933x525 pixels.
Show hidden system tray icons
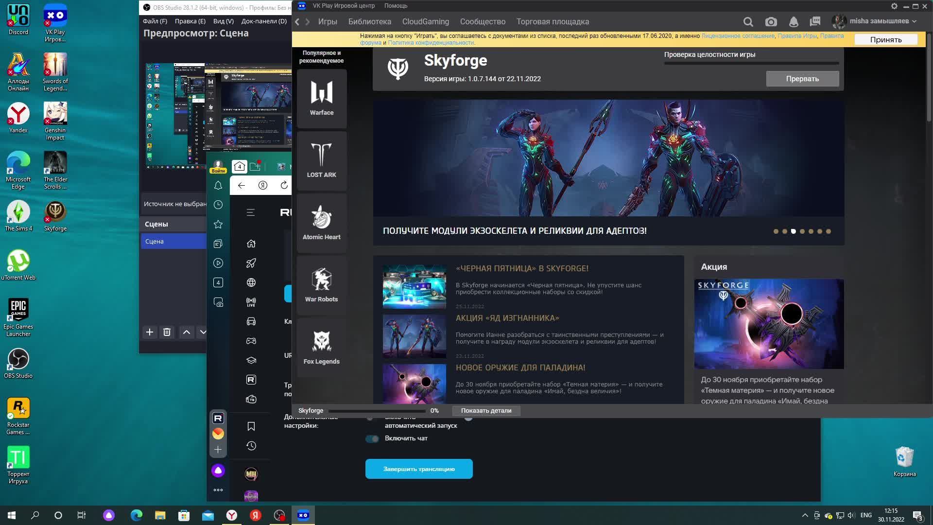(x=805, y=515)
